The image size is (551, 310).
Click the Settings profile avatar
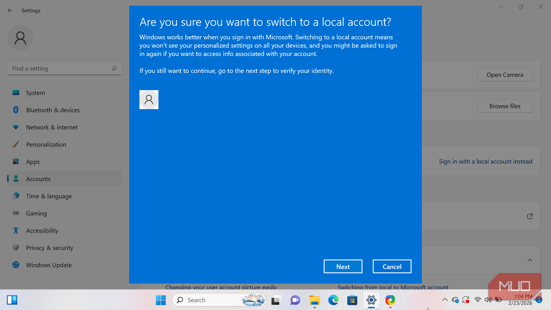point(20,38)
